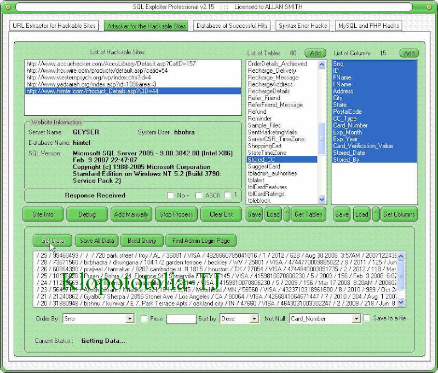This screenshot has width=438, height=373.
Task: Switch to the Attacker for the Hackable Sites tab
Action: [146, 26]
